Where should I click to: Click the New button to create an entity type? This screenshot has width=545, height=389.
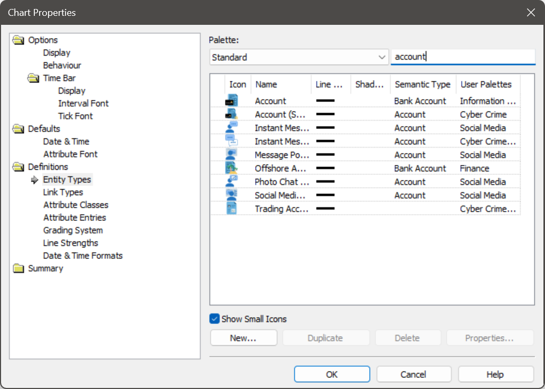[x=243, y=337]
